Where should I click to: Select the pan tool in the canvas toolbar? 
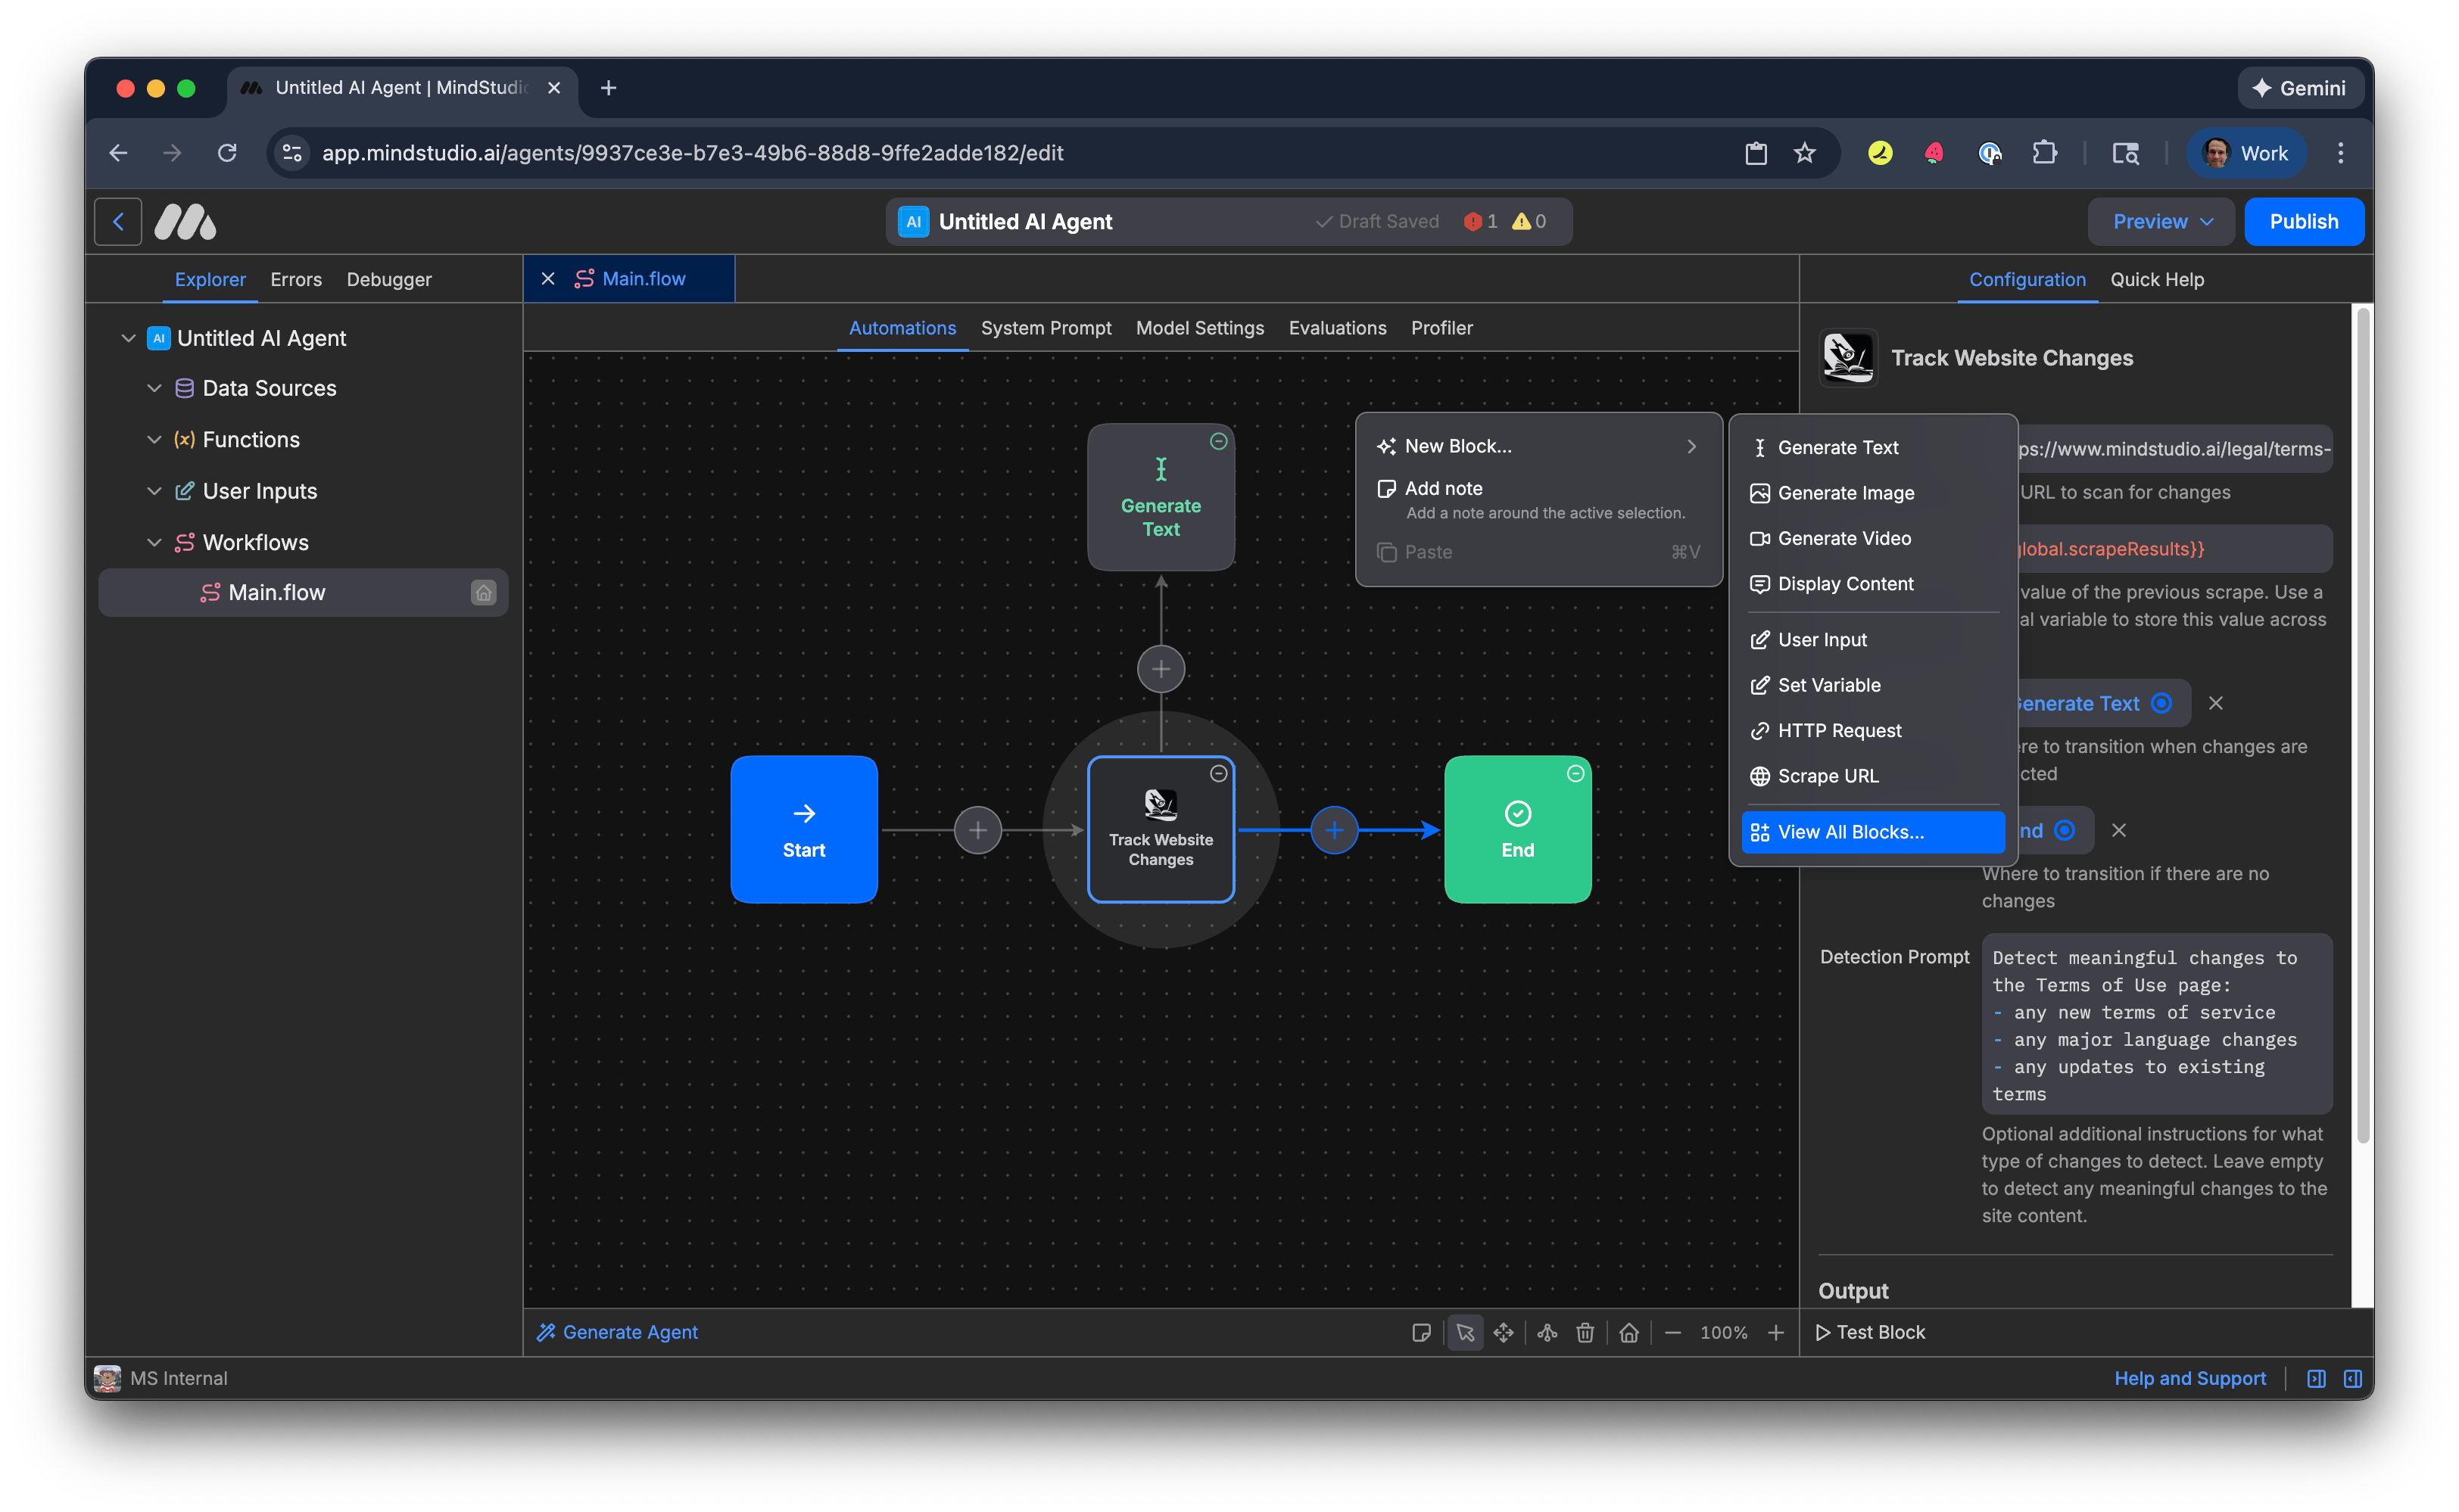pyautogui.click(x=1504, y=1332)
